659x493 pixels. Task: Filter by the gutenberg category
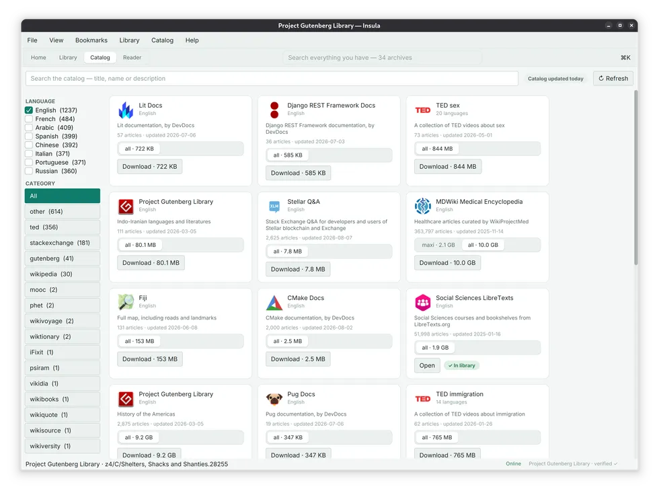coord(62,258)
